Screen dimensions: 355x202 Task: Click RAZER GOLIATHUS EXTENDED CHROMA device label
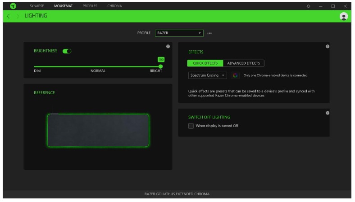pos(177,194)
